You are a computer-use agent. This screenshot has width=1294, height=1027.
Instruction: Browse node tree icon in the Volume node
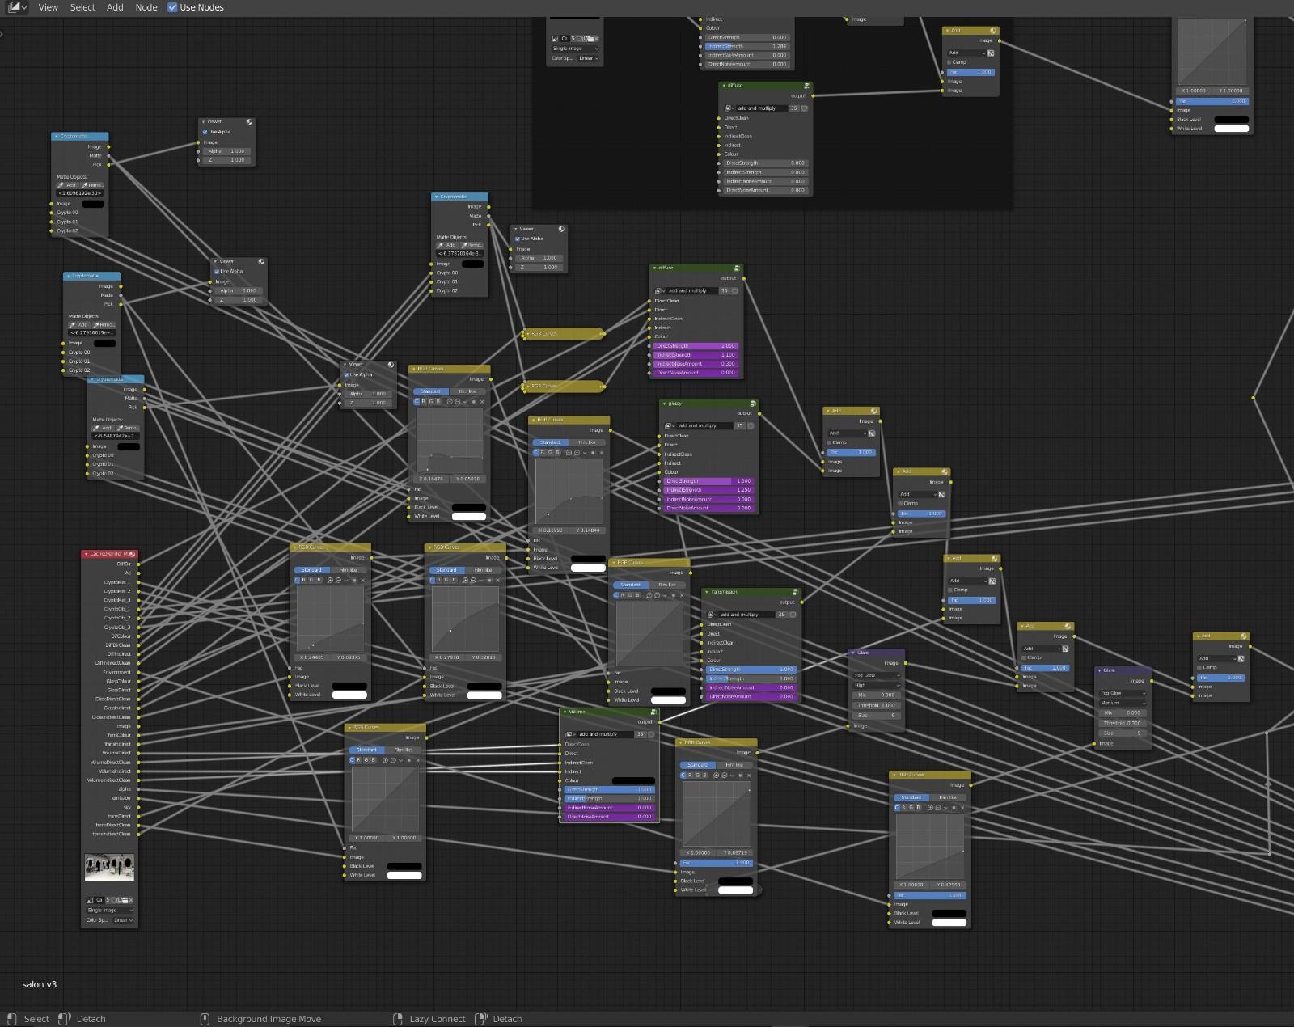[x=570, y=735]
